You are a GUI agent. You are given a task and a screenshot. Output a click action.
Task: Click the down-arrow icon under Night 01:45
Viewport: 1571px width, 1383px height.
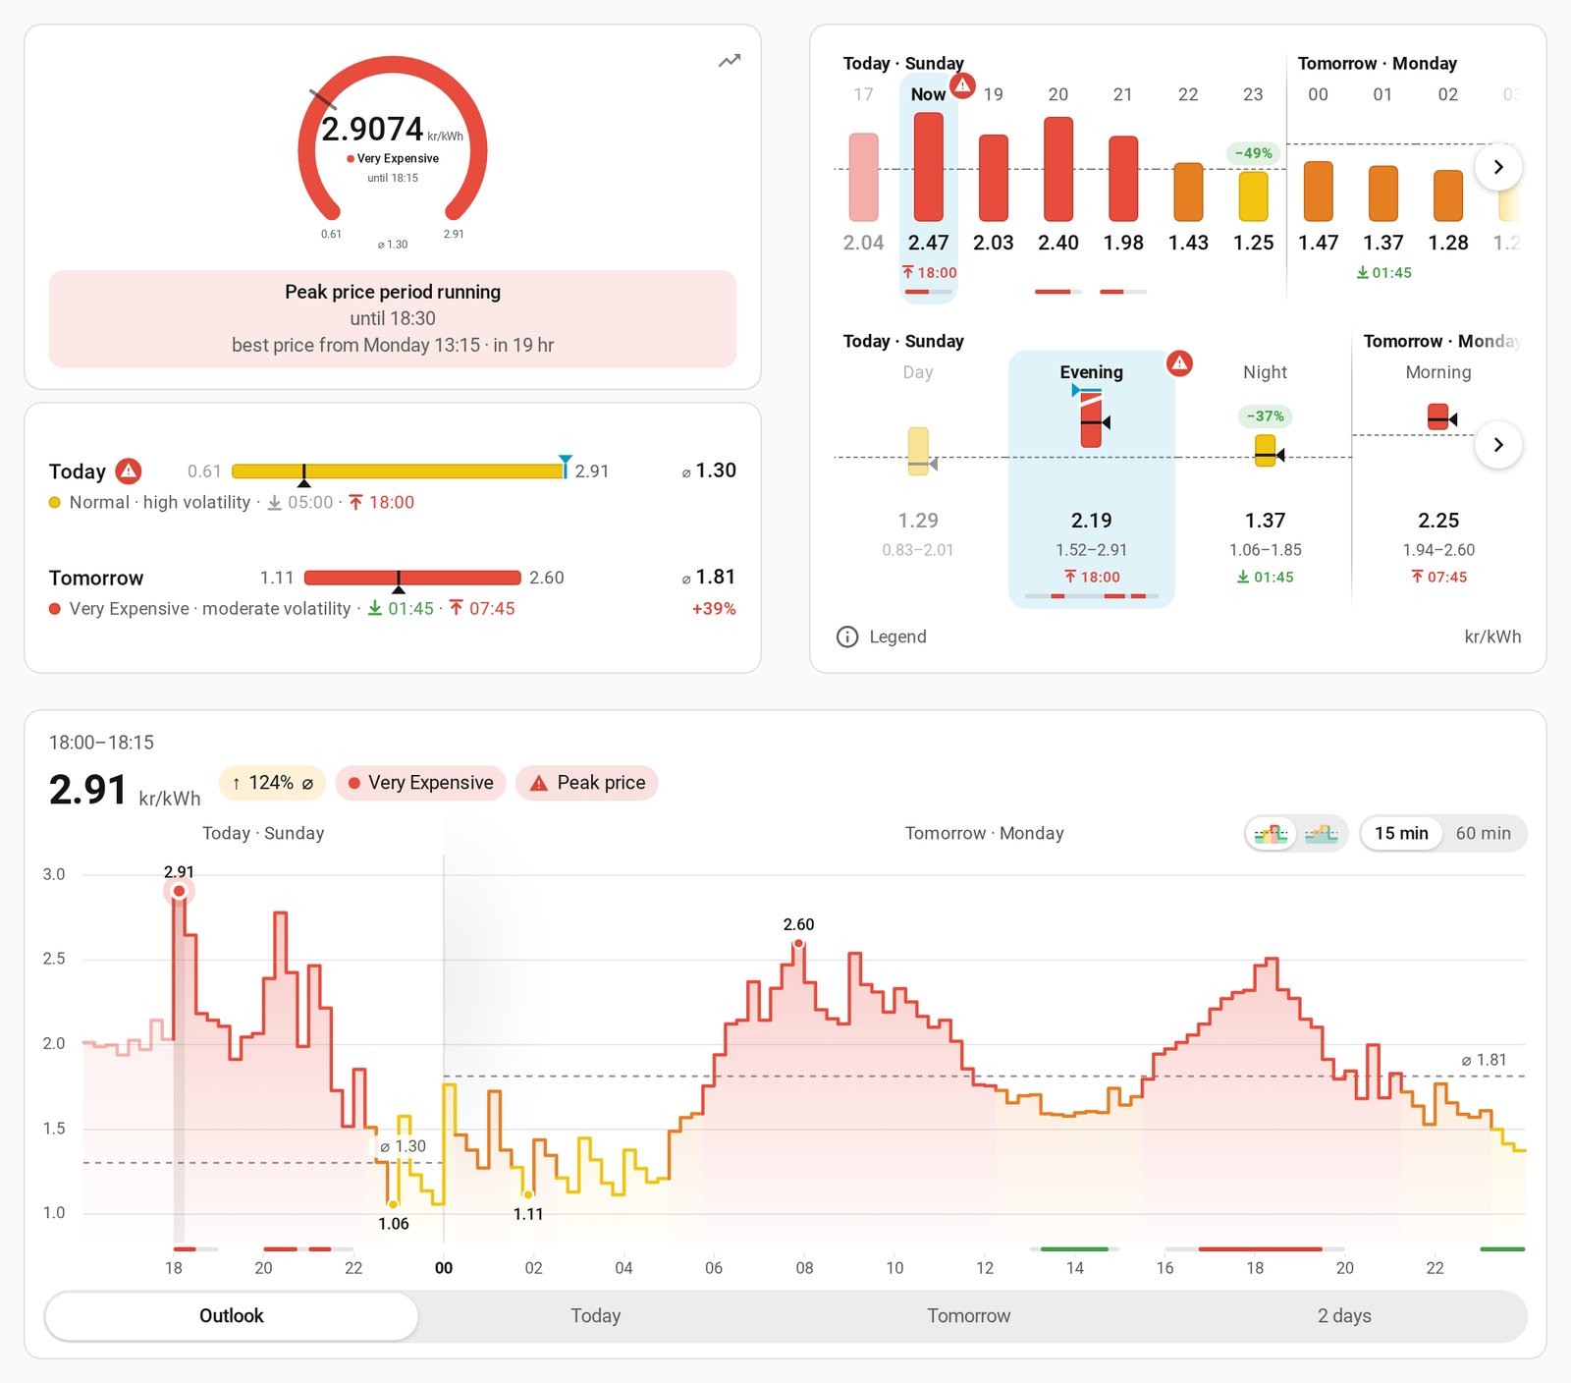(x=1243, y=577)
